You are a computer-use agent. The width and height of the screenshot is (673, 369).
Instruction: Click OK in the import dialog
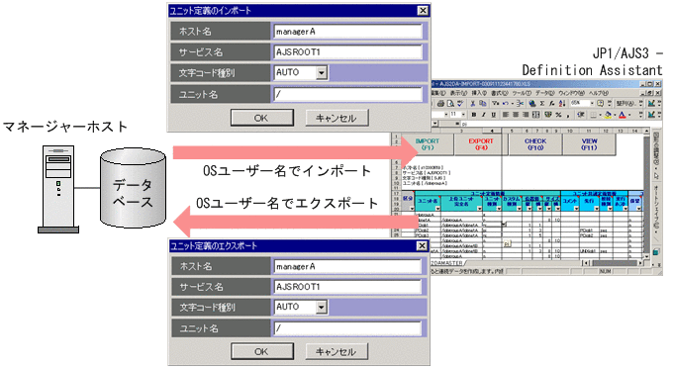[262, 118]
